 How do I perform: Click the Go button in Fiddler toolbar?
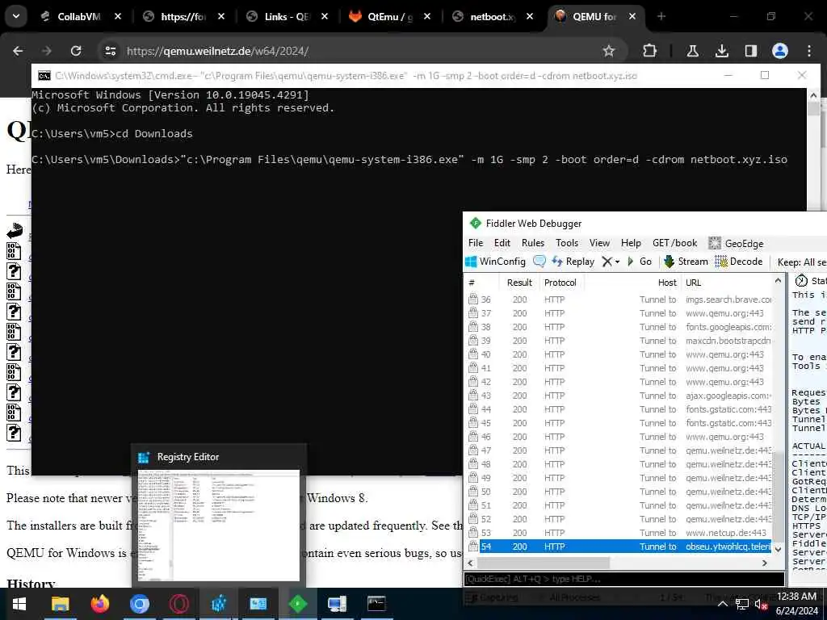tap(640, 262)
